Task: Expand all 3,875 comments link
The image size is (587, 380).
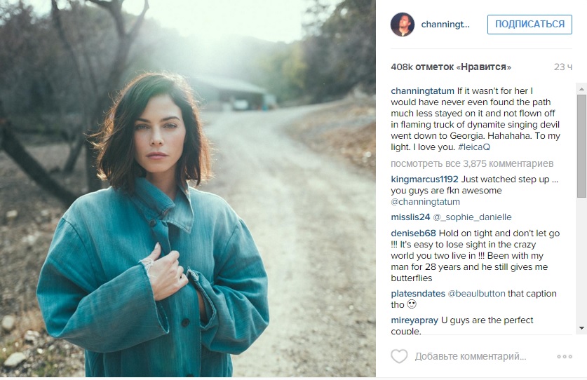Action: tap(472, 163)
